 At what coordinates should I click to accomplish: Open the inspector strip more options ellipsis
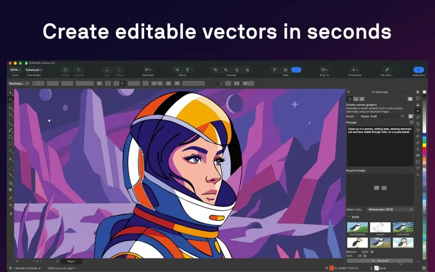click(x=418, y=261)
